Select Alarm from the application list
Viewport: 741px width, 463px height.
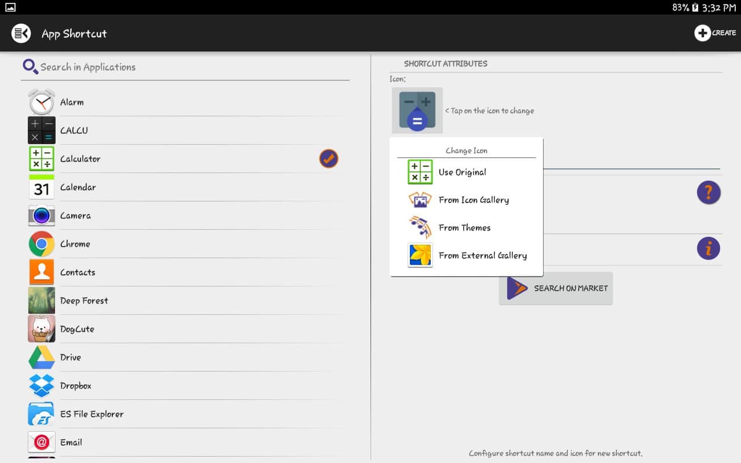coord(72,102)
